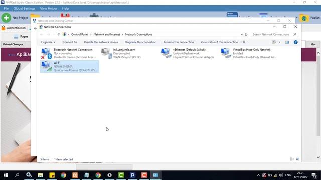Click Network Connections breadcrumb

point(139,34)
